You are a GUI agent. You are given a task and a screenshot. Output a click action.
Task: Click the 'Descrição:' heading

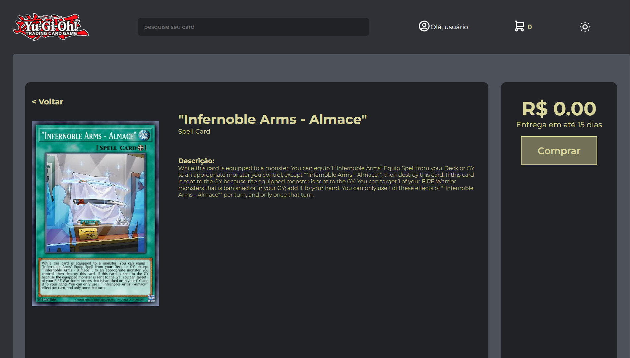pos(196,161)
